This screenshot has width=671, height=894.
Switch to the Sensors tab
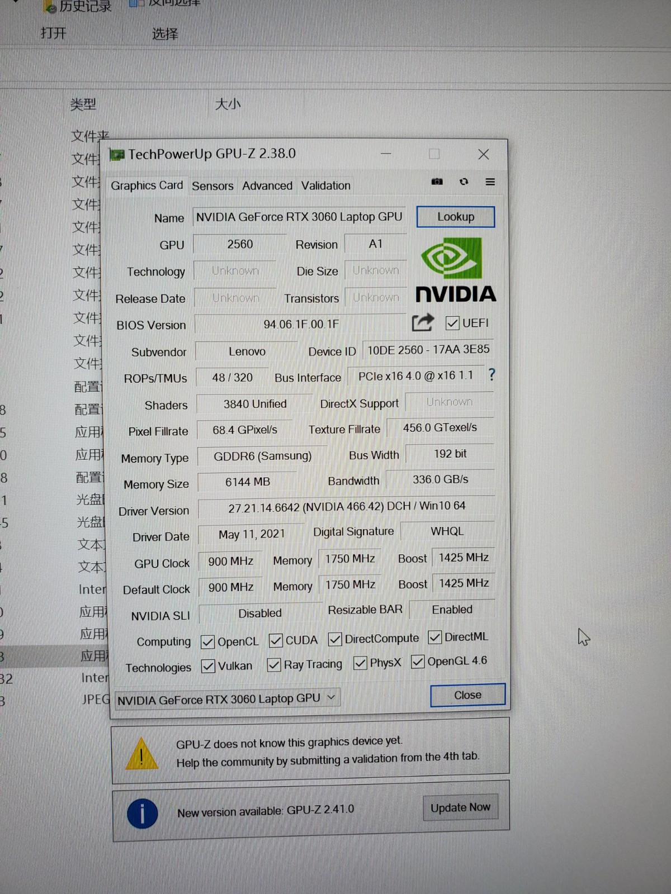(x=212, y=186)
